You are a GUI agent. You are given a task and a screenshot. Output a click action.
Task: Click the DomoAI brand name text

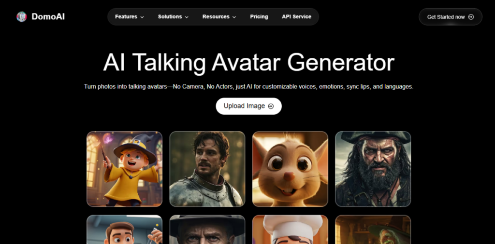click(48, 17)
